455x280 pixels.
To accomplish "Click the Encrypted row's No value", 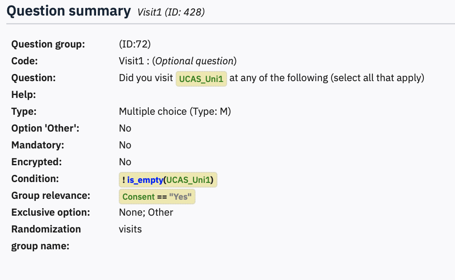I will (x=125, y=162).
